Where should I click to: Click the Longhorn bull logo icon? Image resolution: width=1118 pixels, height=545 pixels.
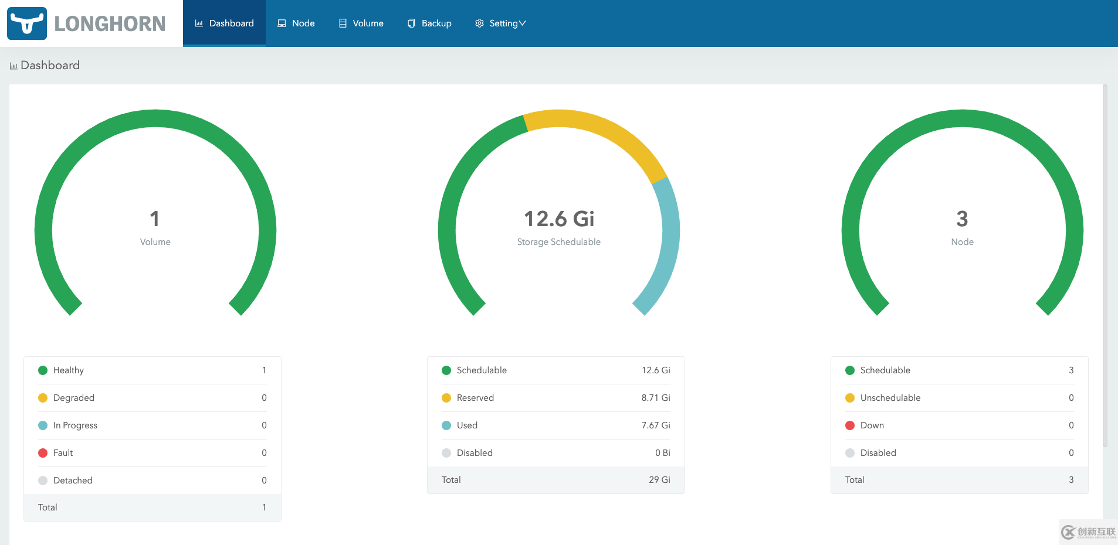[x=27, y=23]
